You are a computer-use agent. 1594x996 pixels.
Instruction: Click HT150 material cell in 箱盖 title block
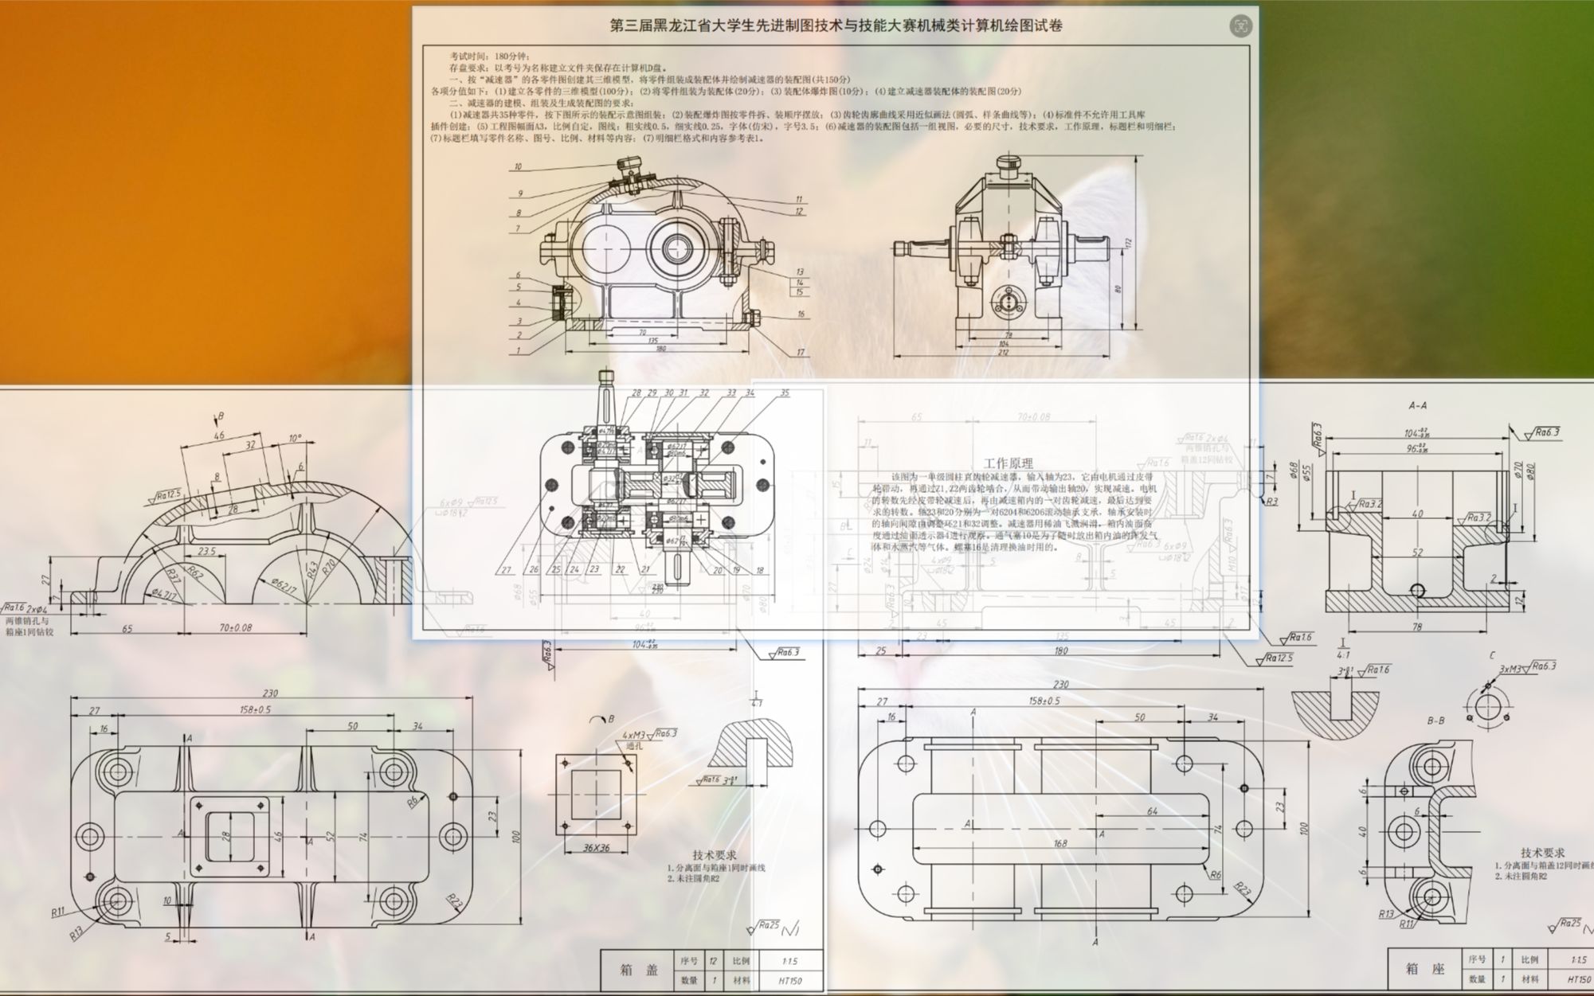789,981
